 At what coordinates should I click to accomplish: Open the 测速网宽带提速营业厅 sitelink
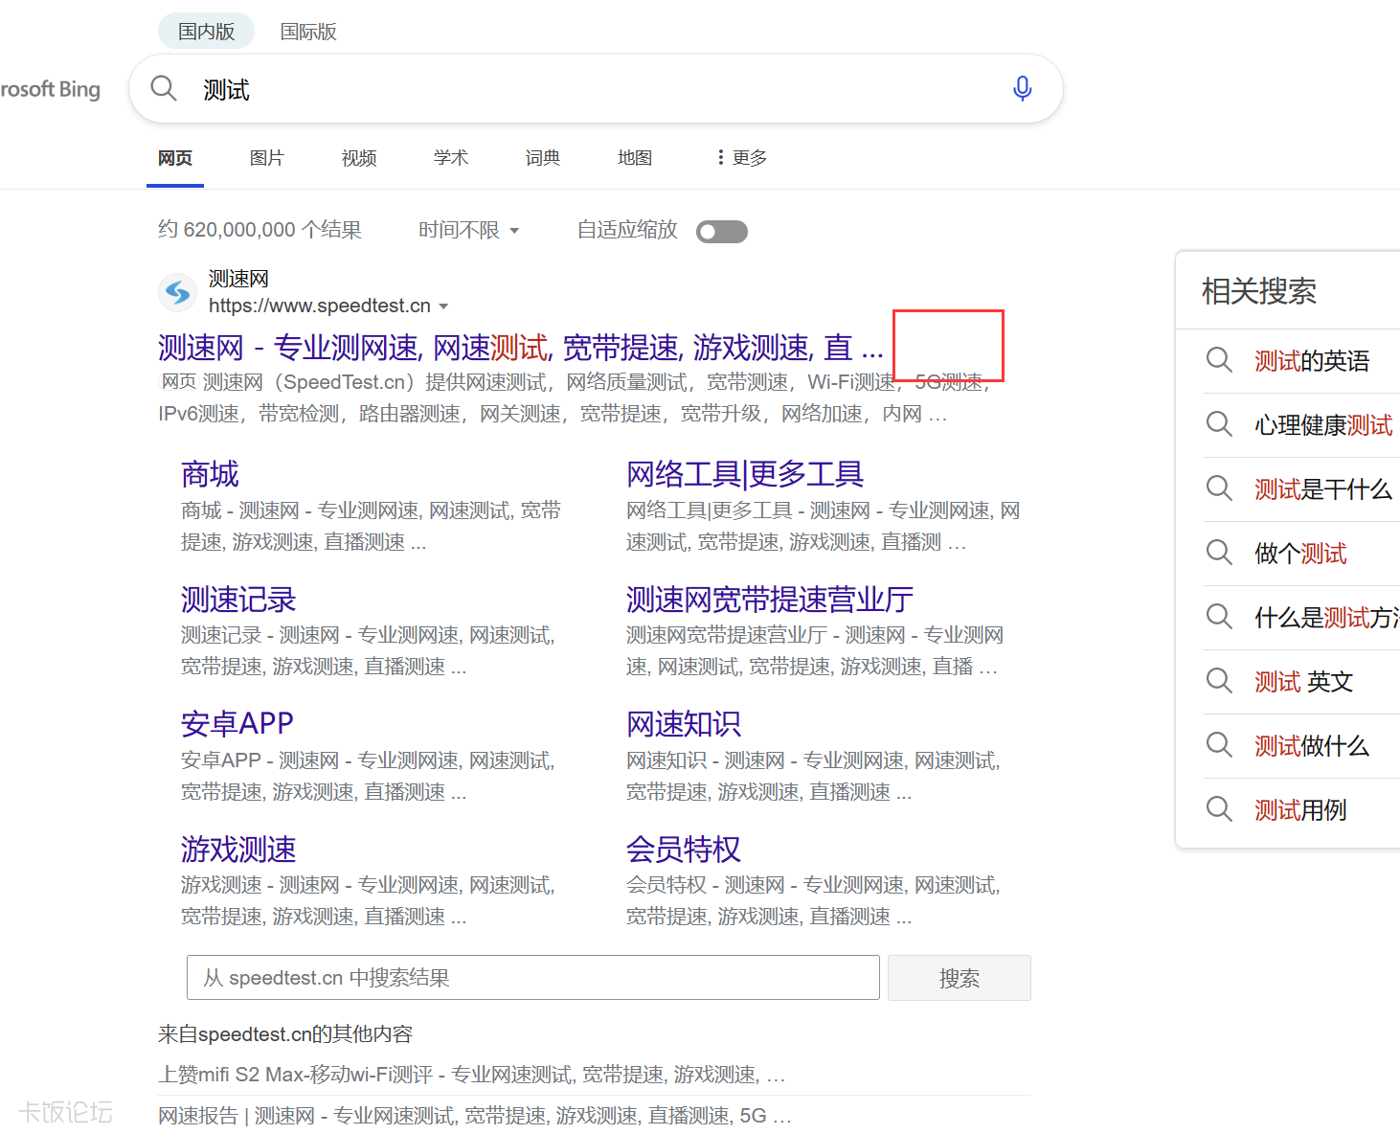tap(770, 600)
